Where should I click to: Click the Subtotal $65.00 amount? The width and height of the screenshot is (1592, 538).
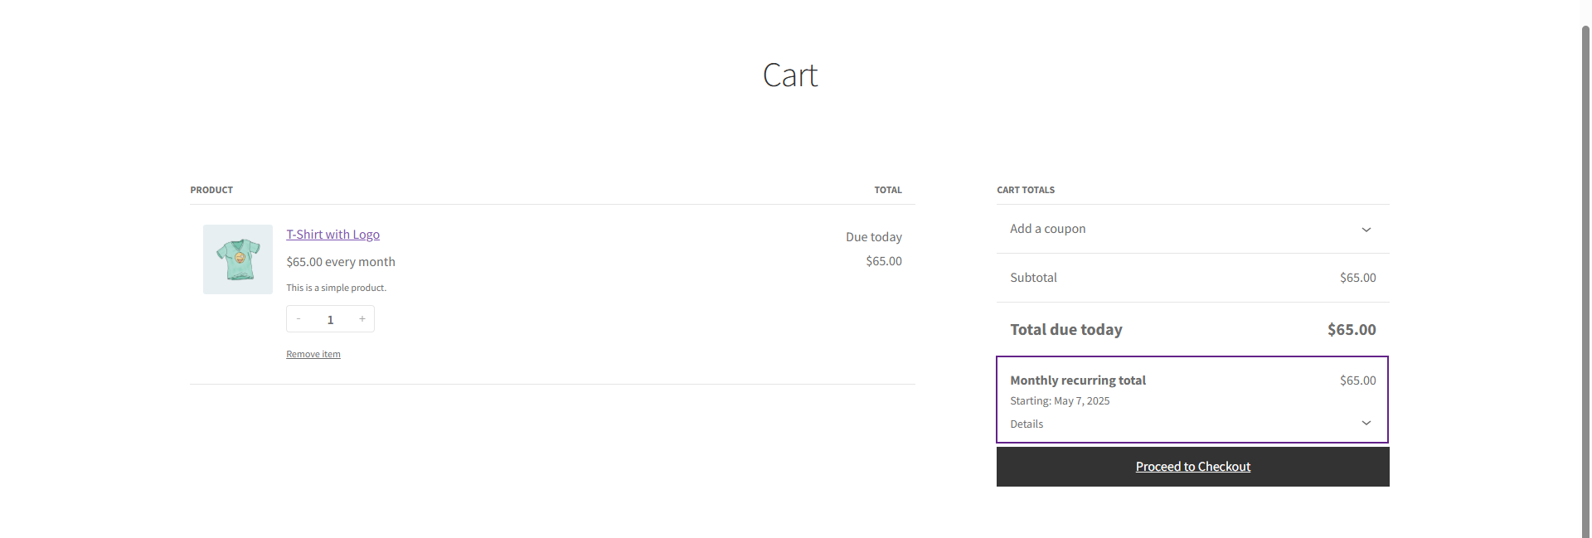(1357, 278)
